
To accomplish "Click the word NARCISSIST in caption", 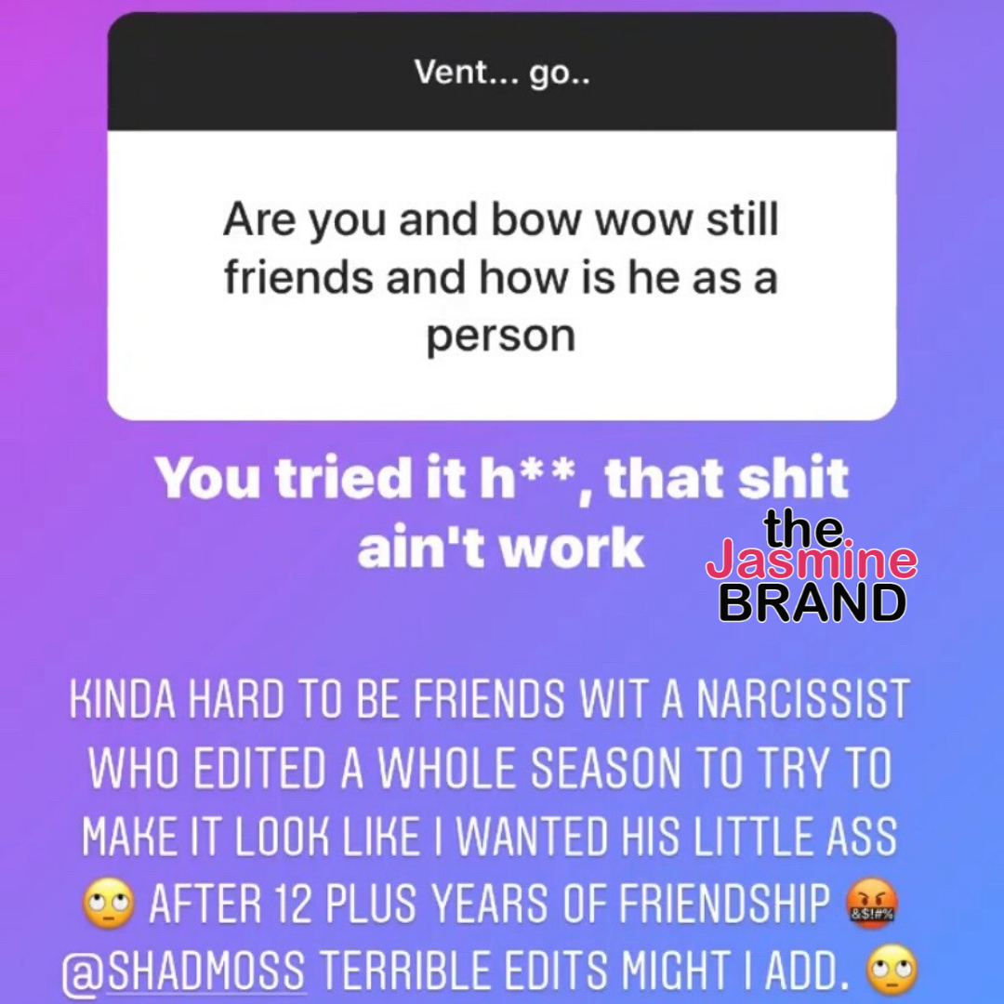I will pos(803,699).
